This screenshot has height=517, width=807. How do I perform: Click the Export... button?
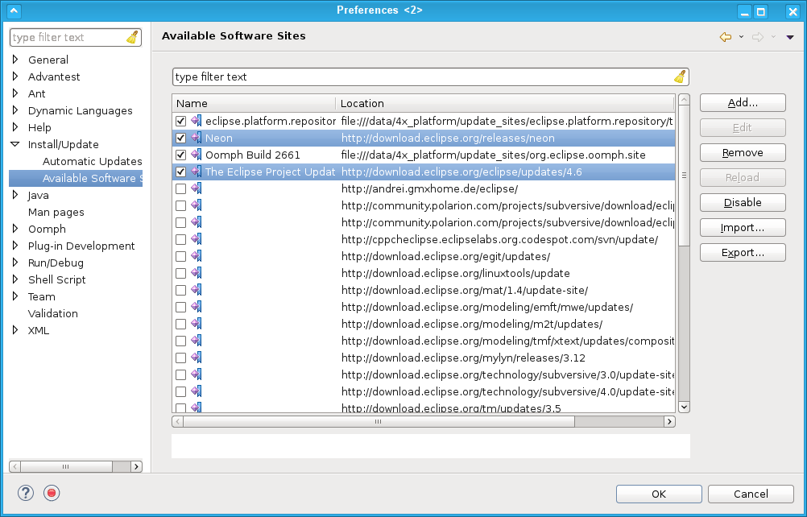pos(743,253)
